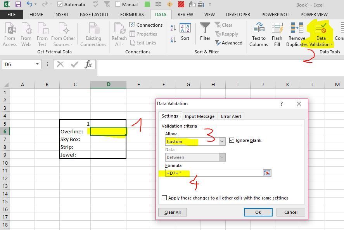Open the Error Alert tab

pyautogui.click(x=231, y=116)
